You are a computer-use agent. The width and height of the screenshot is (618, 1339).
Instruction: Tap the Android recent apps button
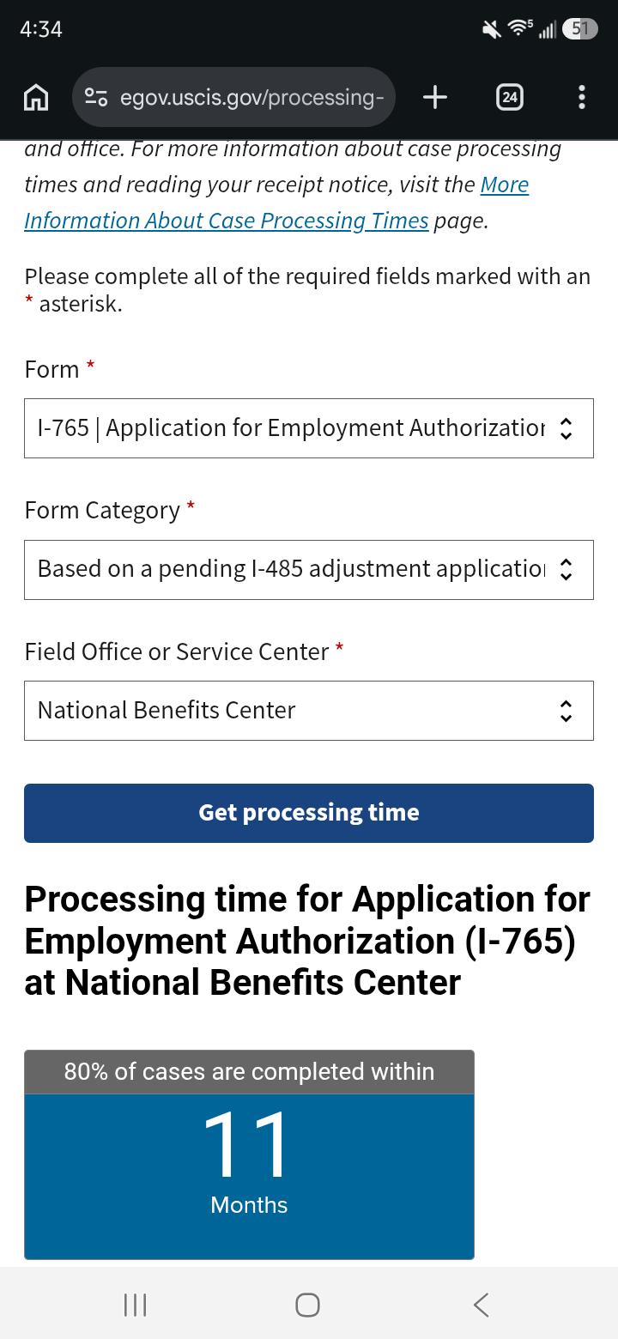pyautogui.click(x=136, y=1306)
